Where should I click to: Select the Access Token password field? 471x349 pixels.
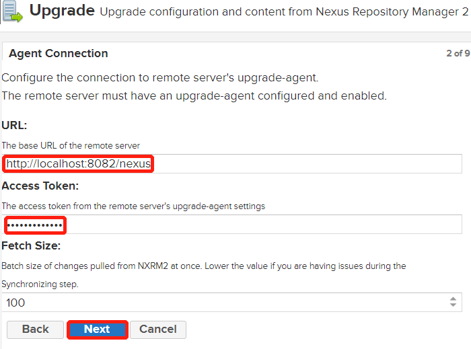[231, 224]
